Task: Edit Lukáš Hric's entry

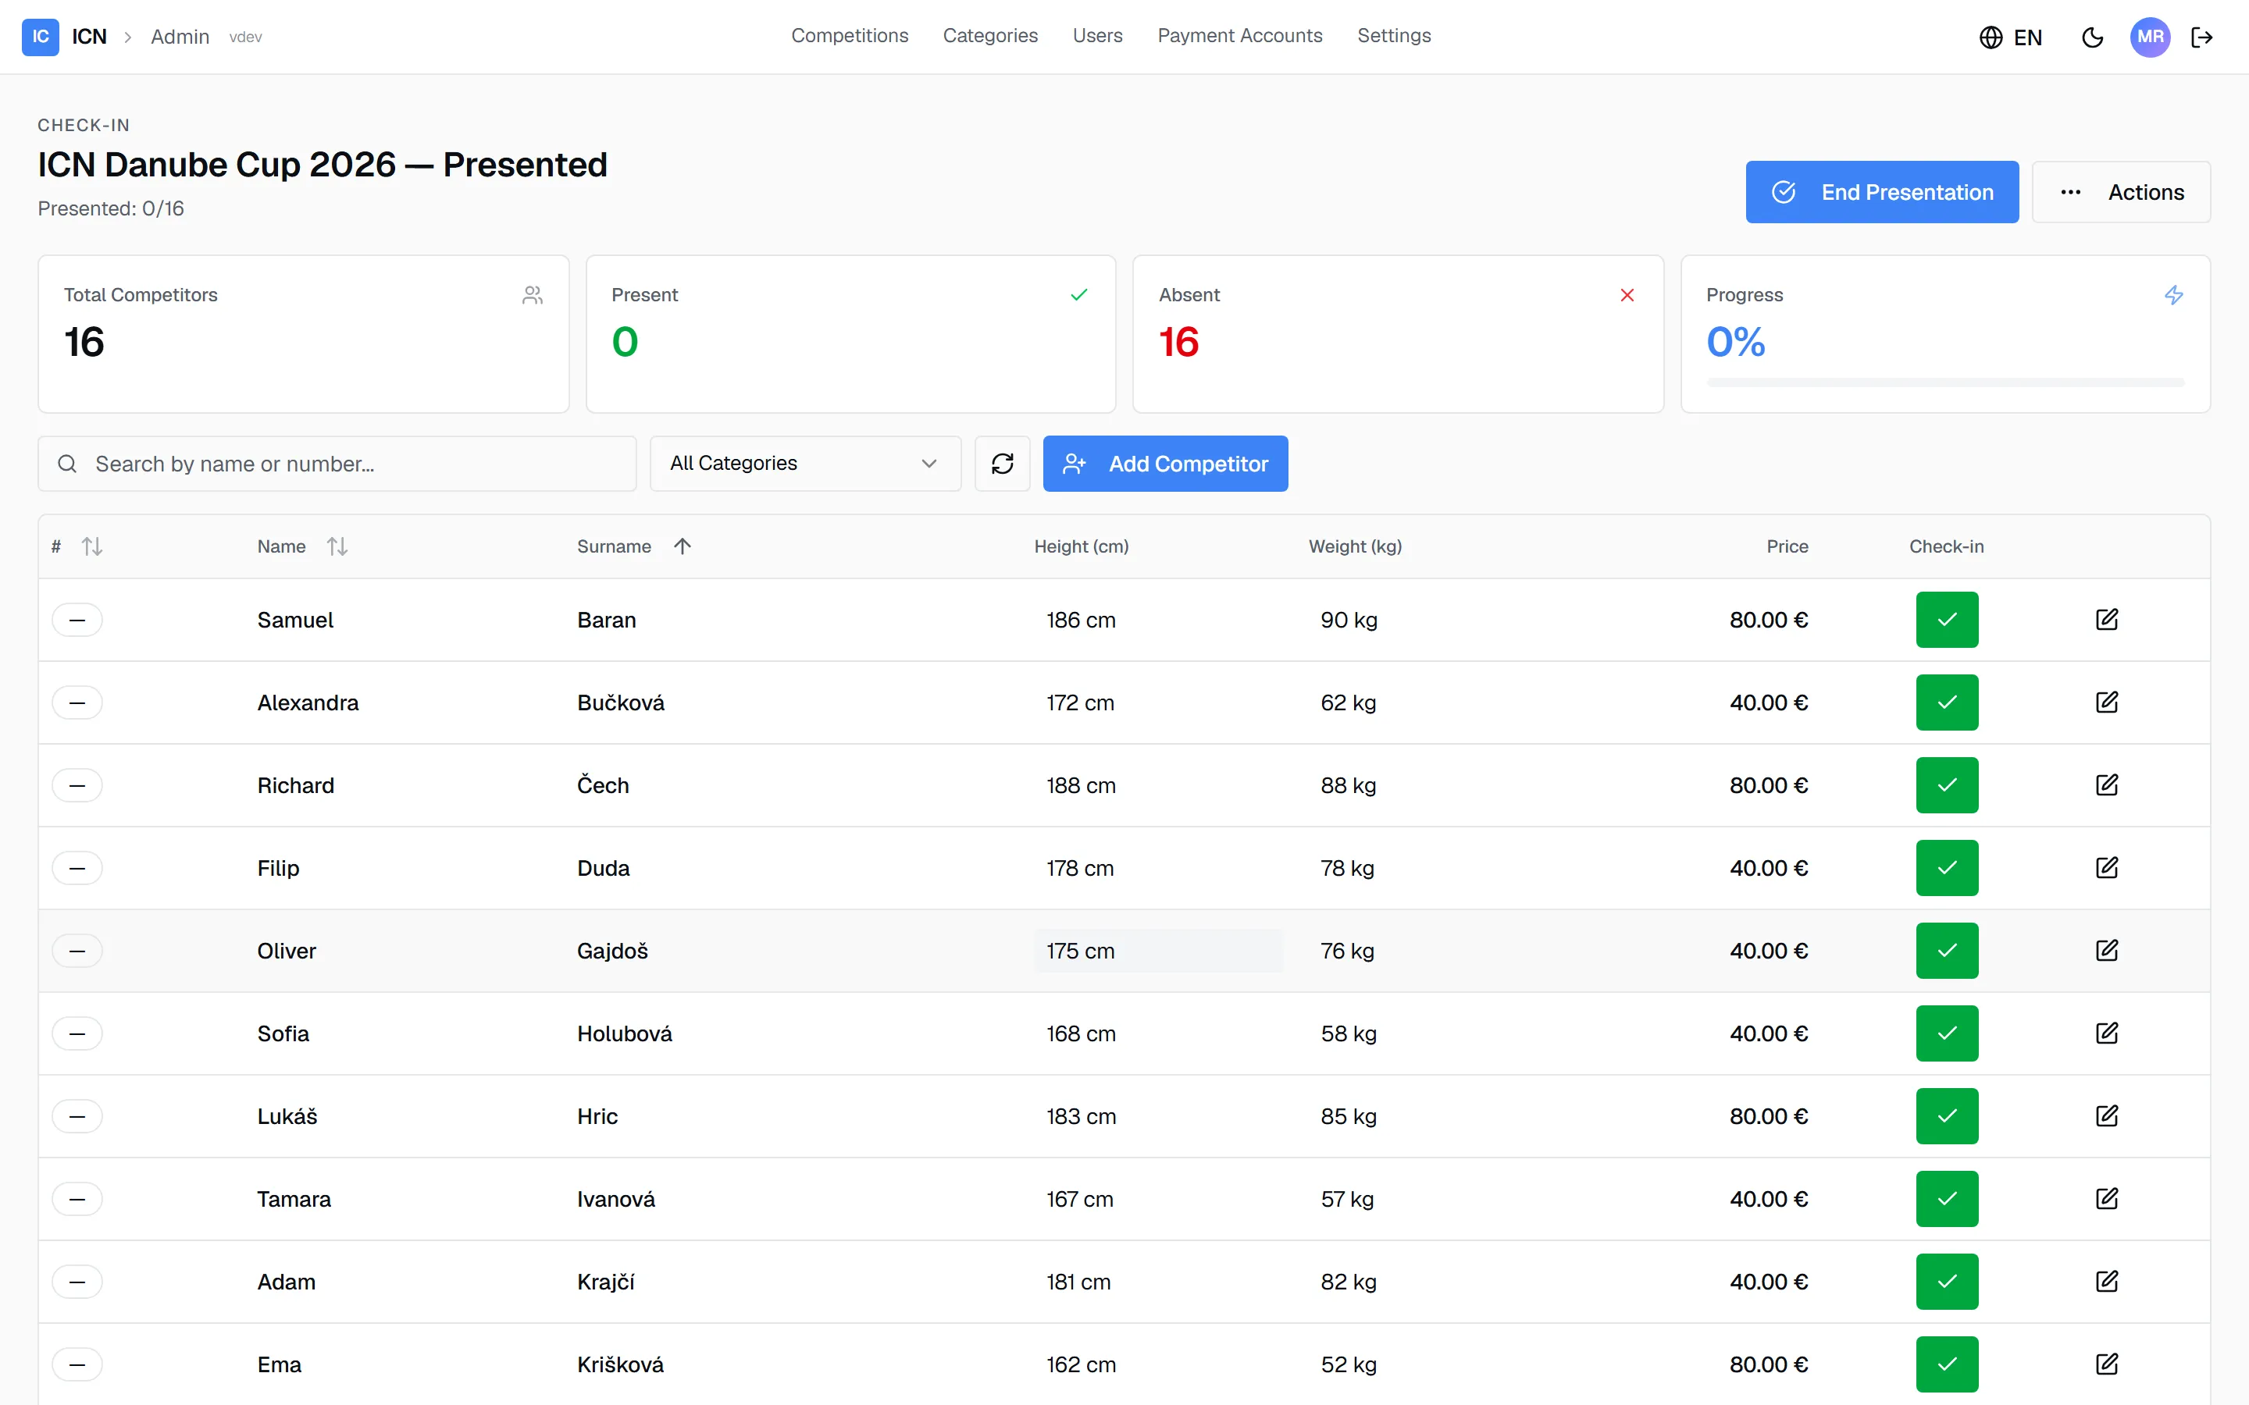Action: [2107, 1116]
